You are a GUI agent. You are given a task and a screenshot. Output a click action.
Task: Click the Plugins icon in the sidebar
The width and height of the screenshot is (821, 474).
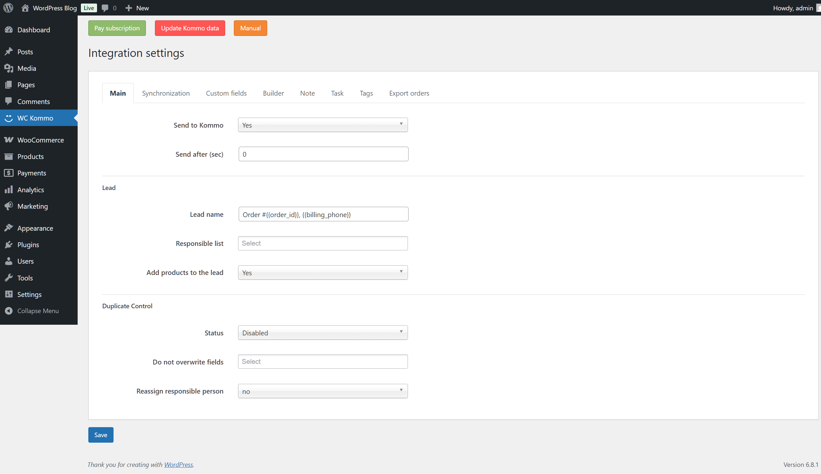[9, 244]
